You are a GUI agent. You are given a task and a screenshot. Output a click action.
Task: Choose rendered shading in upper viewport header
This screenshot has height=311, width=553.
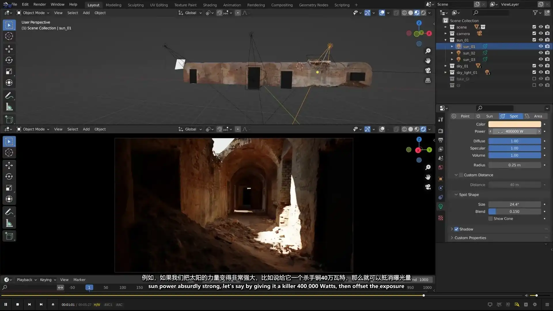coord(423,13)
